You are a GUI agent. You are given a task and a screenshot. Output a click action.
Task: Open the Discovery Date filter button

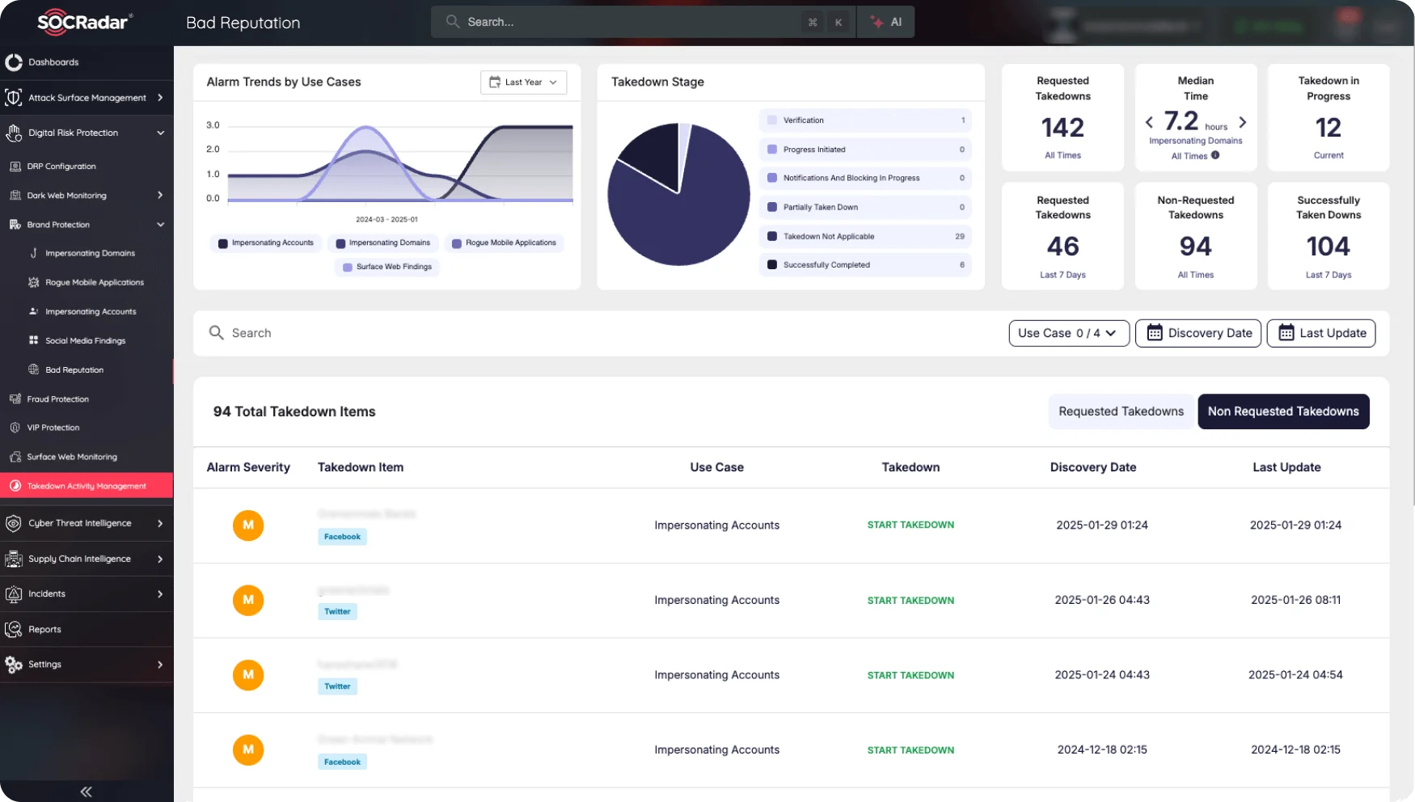pos(1197,333)
